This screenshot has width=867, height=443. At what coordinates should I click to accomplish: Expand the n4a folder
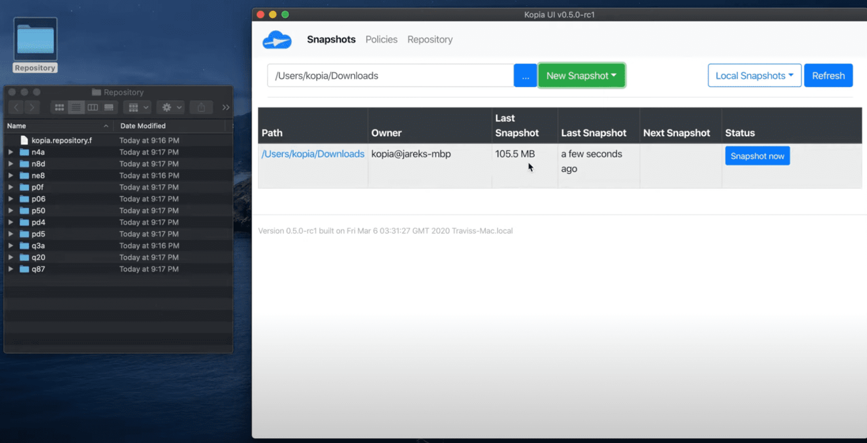coord(10,152)
